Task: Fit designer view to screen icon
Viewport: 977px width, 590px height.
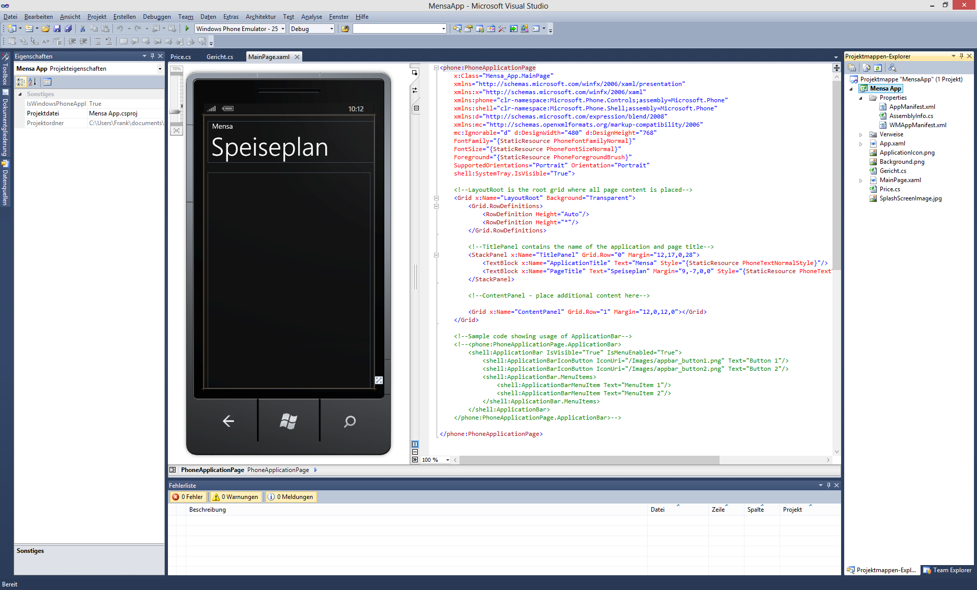Action: 176,131
